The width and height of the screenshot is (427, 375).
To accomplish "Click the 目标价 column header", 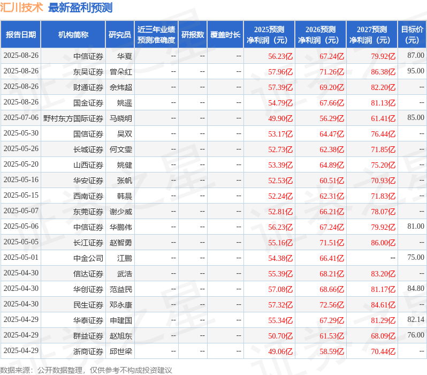I will (x=413, y=35).
